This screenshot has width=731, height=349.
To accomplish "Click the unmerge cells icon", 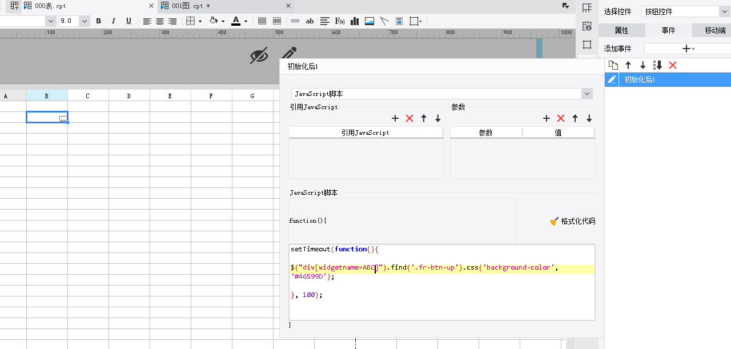I will (277, 21).
